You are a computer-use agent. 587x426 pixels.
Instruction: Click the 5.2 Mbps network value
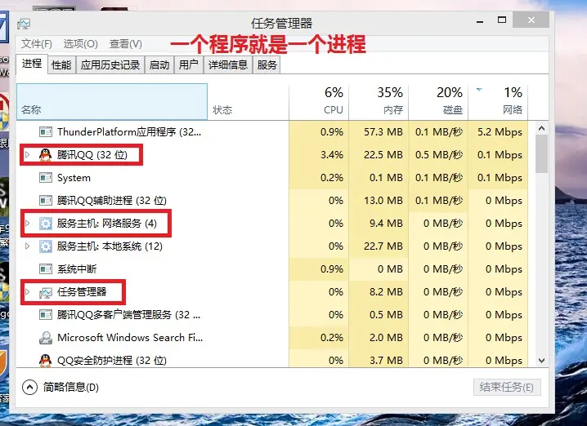point(500,132)
